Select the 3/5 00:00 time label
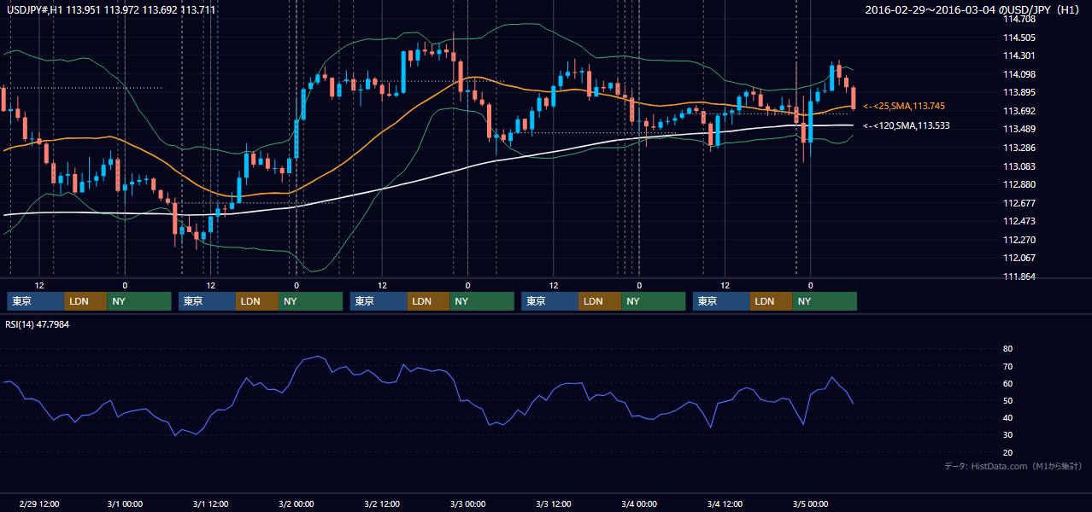 (810, 504)
